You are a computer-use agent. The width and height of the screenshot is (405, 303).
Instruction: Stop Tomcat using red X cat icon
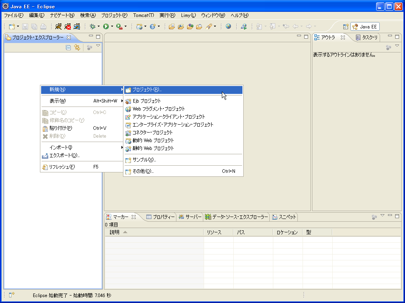(68, 26)
